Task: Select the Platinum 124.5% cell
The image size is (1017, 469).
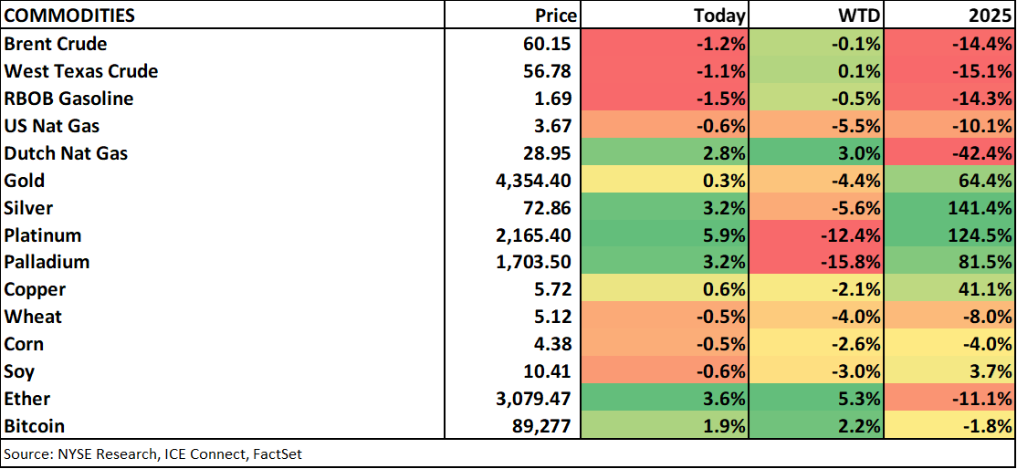Action: [x=949, y=235]
